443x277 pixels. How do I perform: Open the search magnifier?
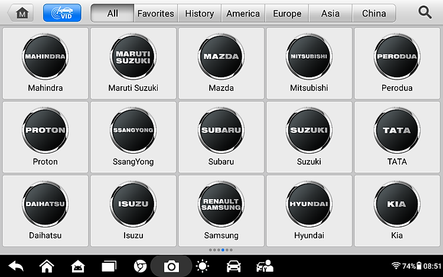[425, 13]
